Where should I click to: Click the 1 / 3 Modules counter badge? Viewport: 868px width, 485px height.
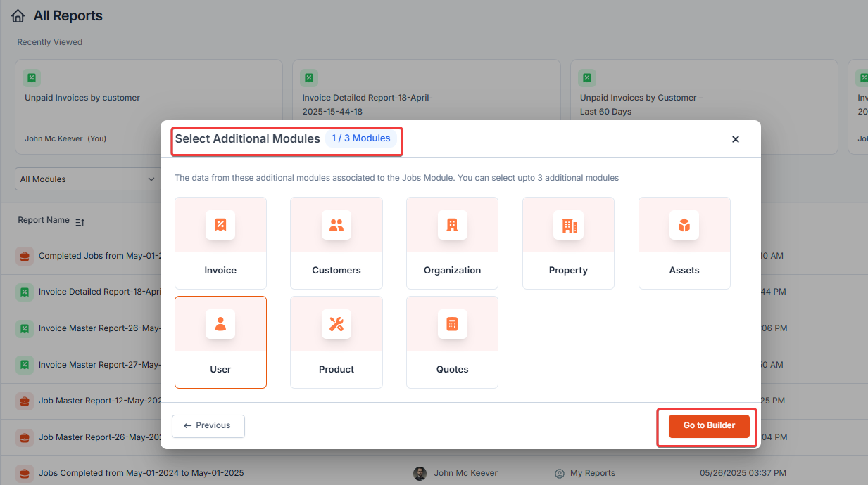point(361,138)
